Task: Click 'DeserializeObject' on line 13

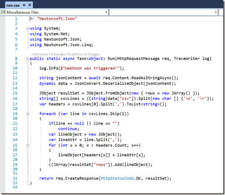Action: 123,83
